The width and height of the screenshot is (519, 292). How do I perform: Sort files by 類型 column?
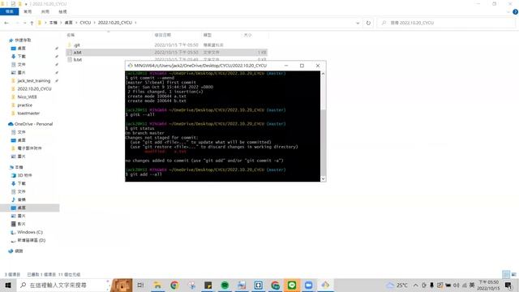click(x=208, y=35)
